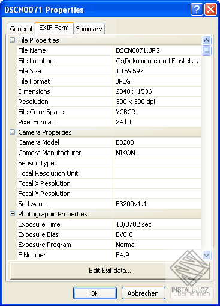
Task: Click the 24 bit value
Action: [124, 122]
